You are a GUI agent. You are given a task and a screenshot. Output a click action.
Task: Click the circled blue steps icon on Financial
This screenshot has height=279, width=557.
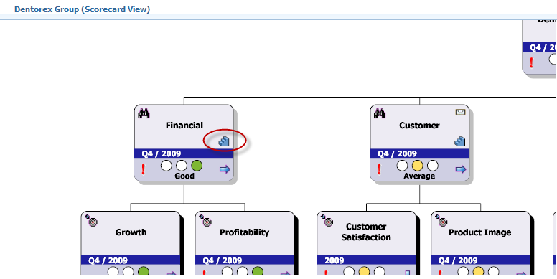coord(224,141)
